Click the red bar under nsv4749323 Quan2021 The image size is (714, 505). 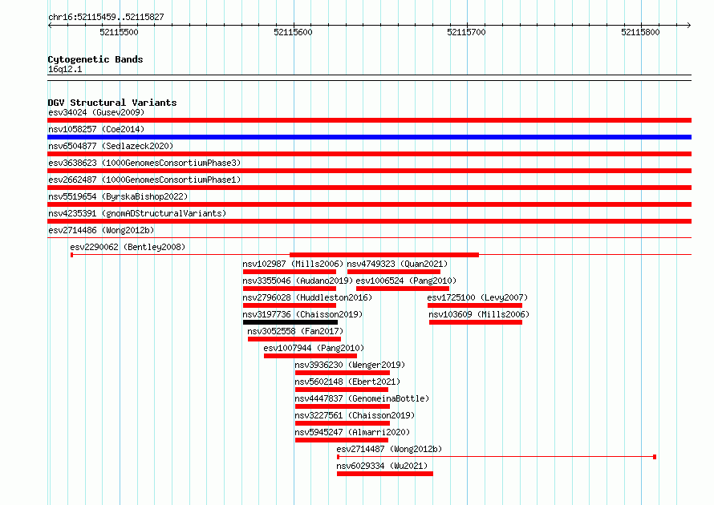[x=394, y=272]
